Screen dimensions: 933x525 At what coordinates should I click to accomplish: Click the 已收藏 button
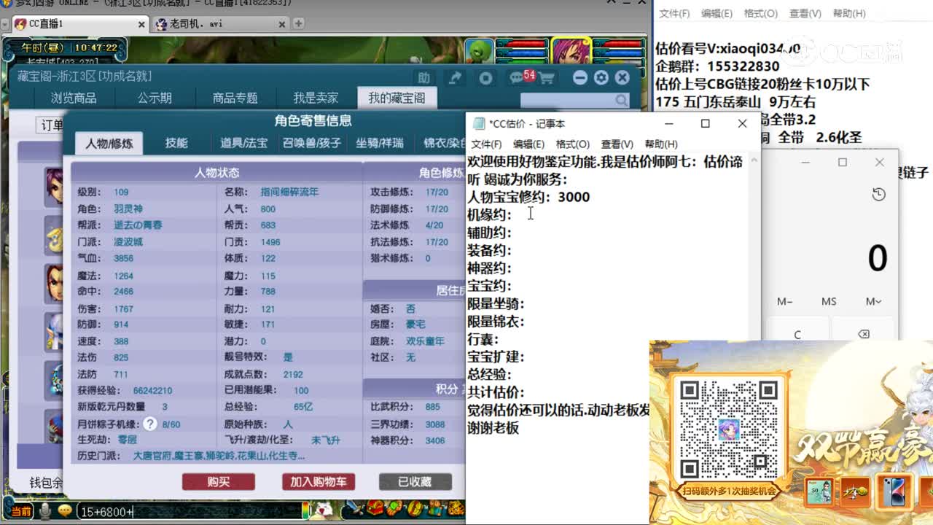(x=415, y=481)
